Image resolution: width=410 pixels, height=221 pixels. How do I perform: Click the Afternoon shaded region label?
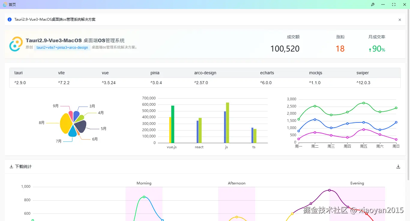pyautogui.click(x=237, y=183)
